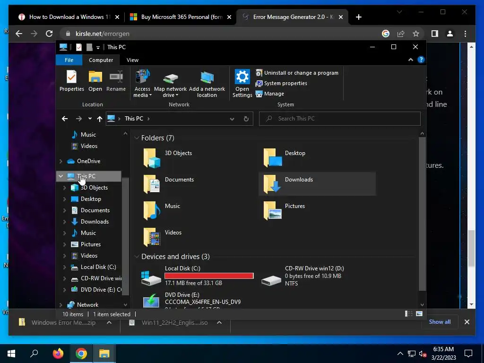Select Downloads in the navigation pane
Viewport: 484px width, 363px height.
coord(95,222)
